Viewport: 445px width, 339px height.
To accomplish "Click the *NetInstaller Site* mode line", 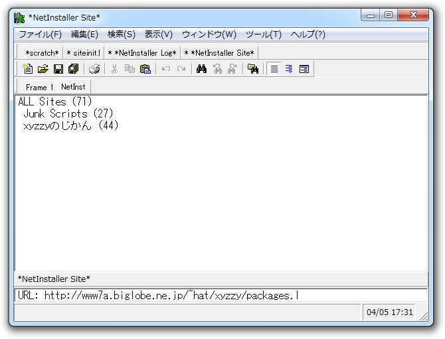I will coord(221,279).
